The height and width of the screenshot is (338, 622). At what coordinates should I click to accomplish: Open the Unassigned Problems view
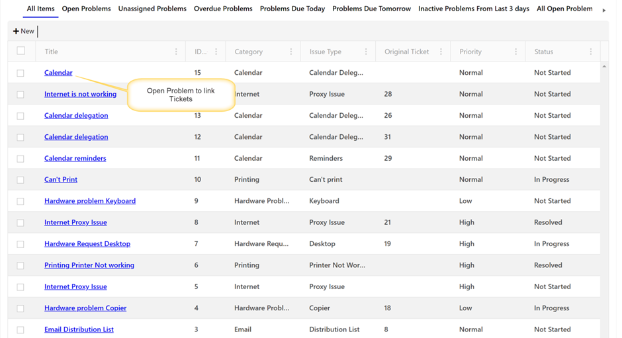pyautogui.click(x=152, y=9)
